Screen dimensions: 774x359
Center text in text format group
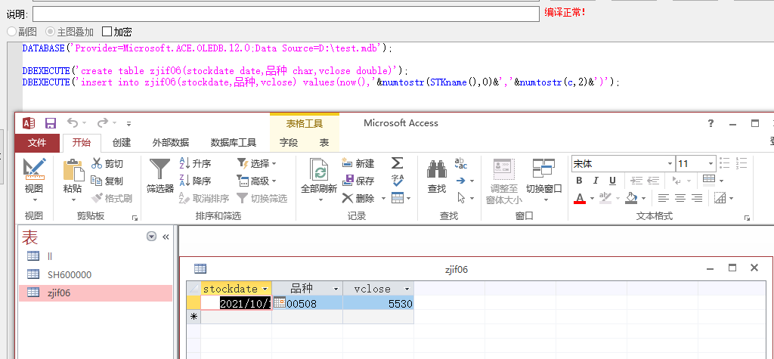pos(680,198)
